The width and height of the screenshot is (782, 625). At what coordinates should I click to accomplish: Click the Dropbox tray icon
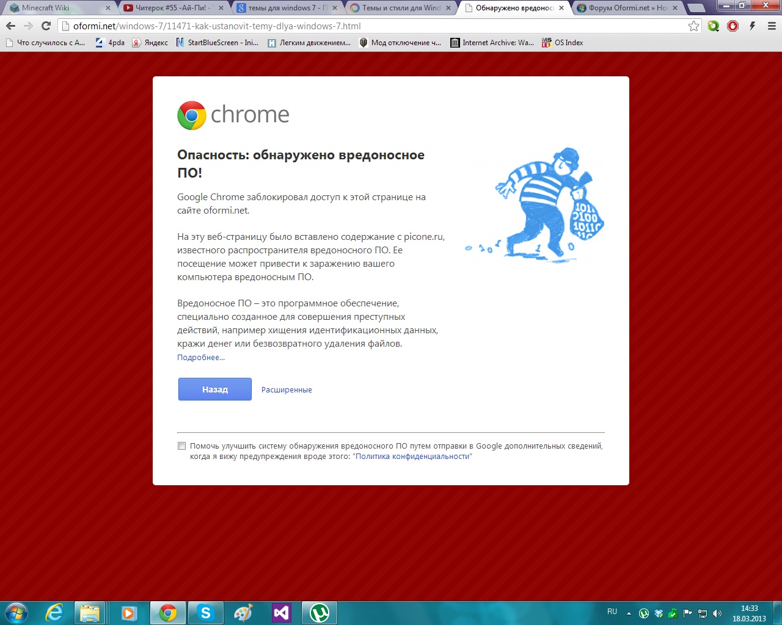coord(659,613)
